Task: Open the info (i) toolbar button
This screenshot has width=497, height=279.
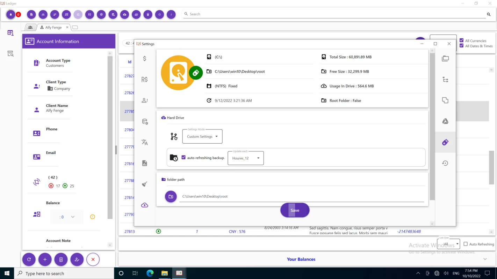Action: tap(171, 14)
